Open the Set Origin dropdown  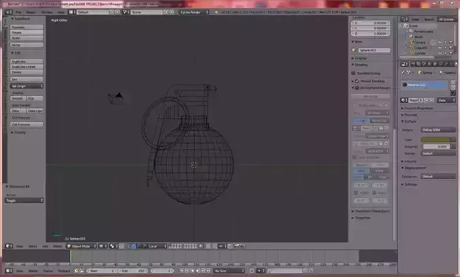pos(27,86)
